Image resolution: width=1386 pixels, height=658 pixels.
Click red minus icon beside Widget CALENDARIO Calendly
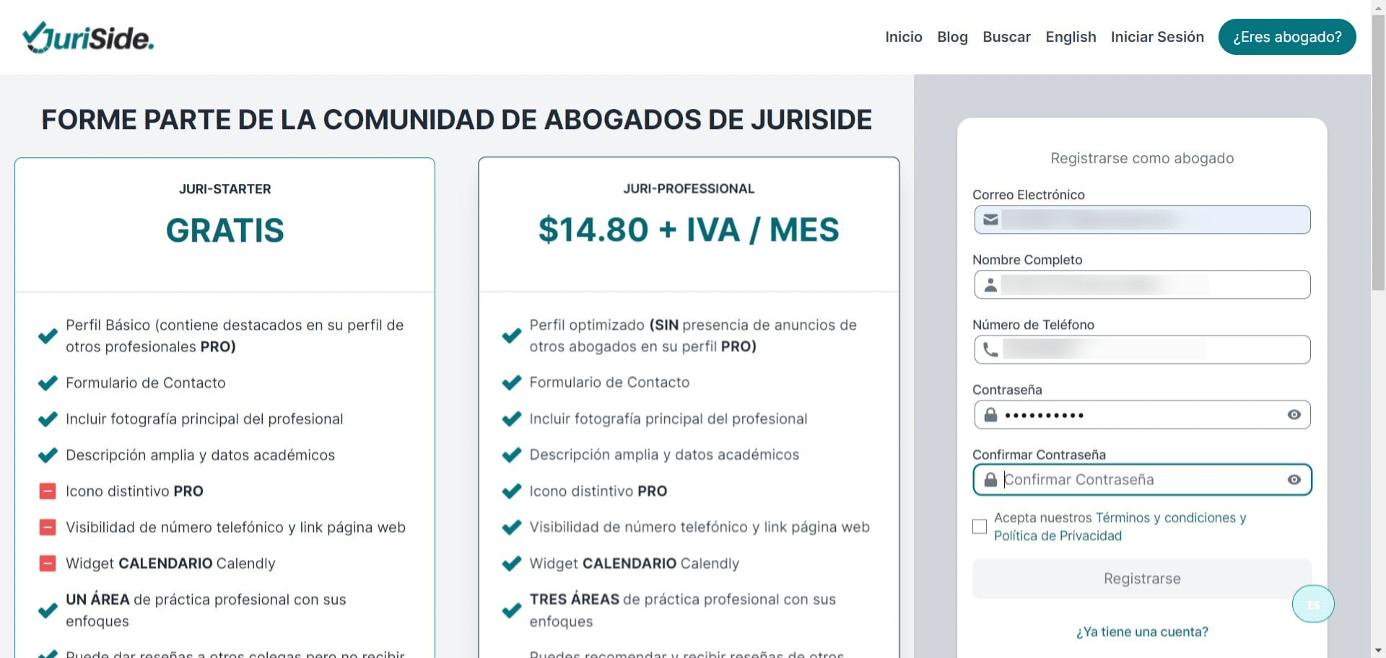[x=48, y=563]
